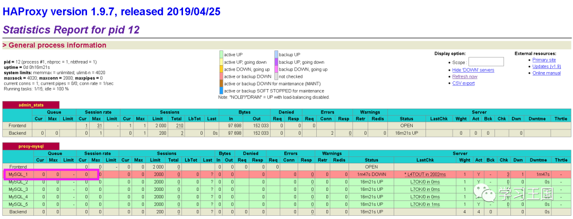
Task: Click the pink 'backup DOWN, going up' swatch
Action: click(x=276, y=69)
